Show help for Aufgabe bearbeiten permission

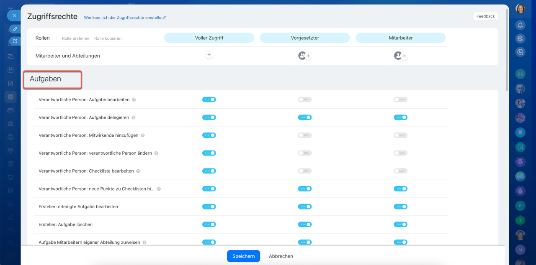coord(134,100)
